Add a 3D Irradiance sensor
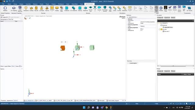This screenshot has width=195, height=110. (73, 9)
